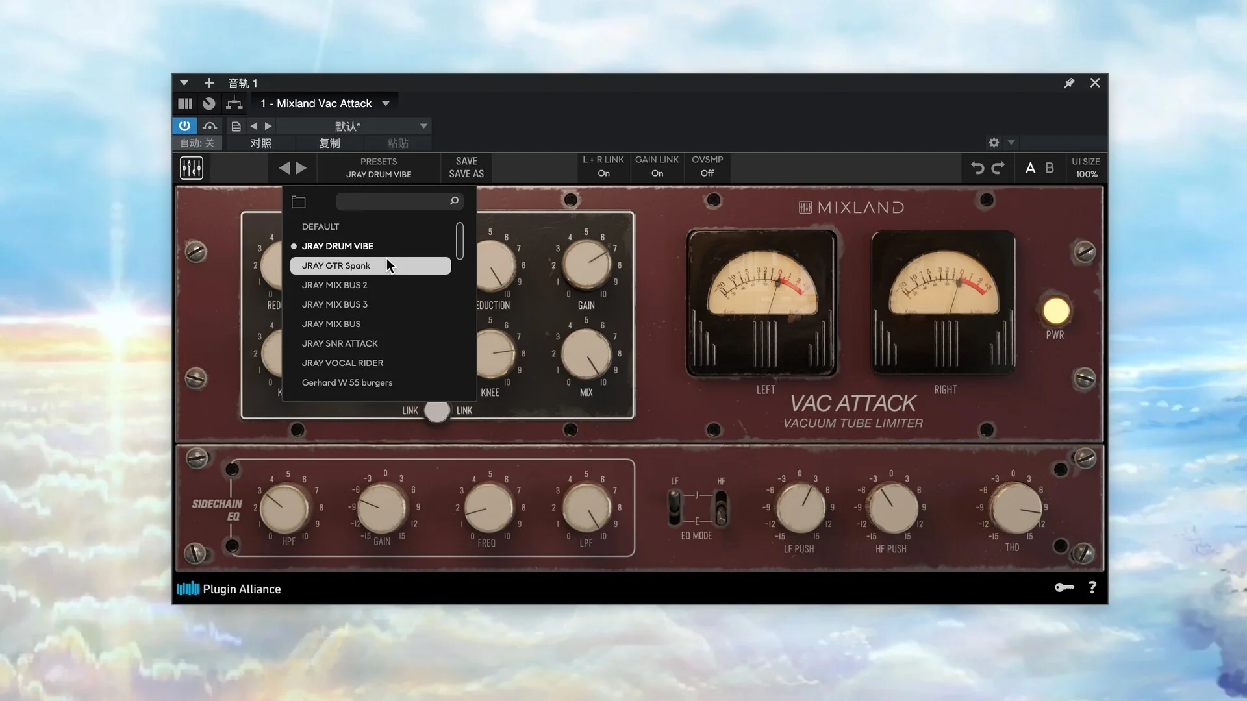
Task: Click the SAVE AS button
Action: click(x=466, y=174)
